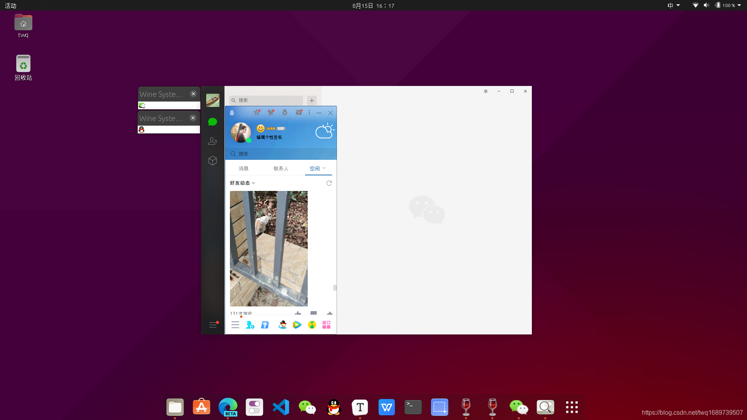Click the add friend icon in QQ
Viewport: 747px width, 420px height.
[x=250, y=325]
